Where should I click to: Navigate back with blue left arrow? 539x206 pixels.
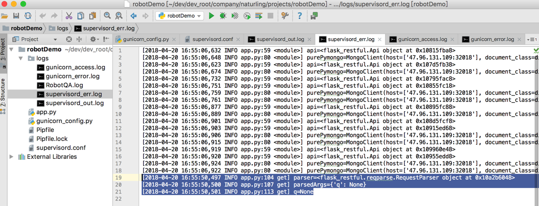[134, 16]
